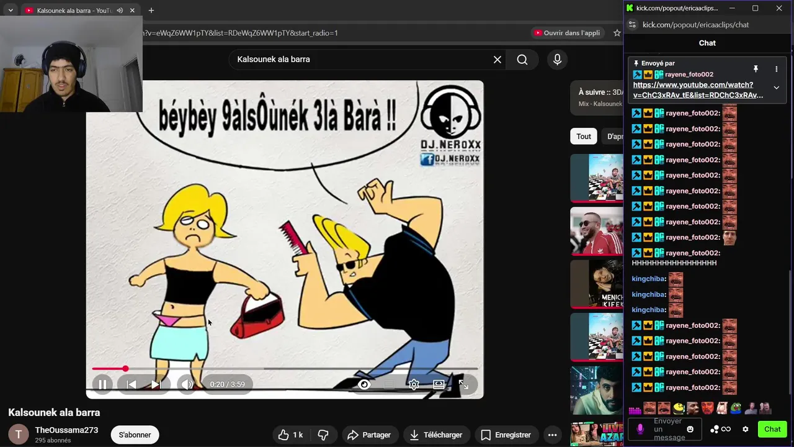Click the HHHHHHHHHHHHHHHHH chat message

click(x=674, y=263)
